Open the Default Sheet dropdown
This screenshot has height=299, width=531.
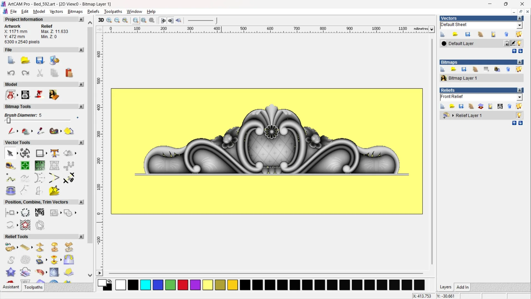(x=519, y=25)
